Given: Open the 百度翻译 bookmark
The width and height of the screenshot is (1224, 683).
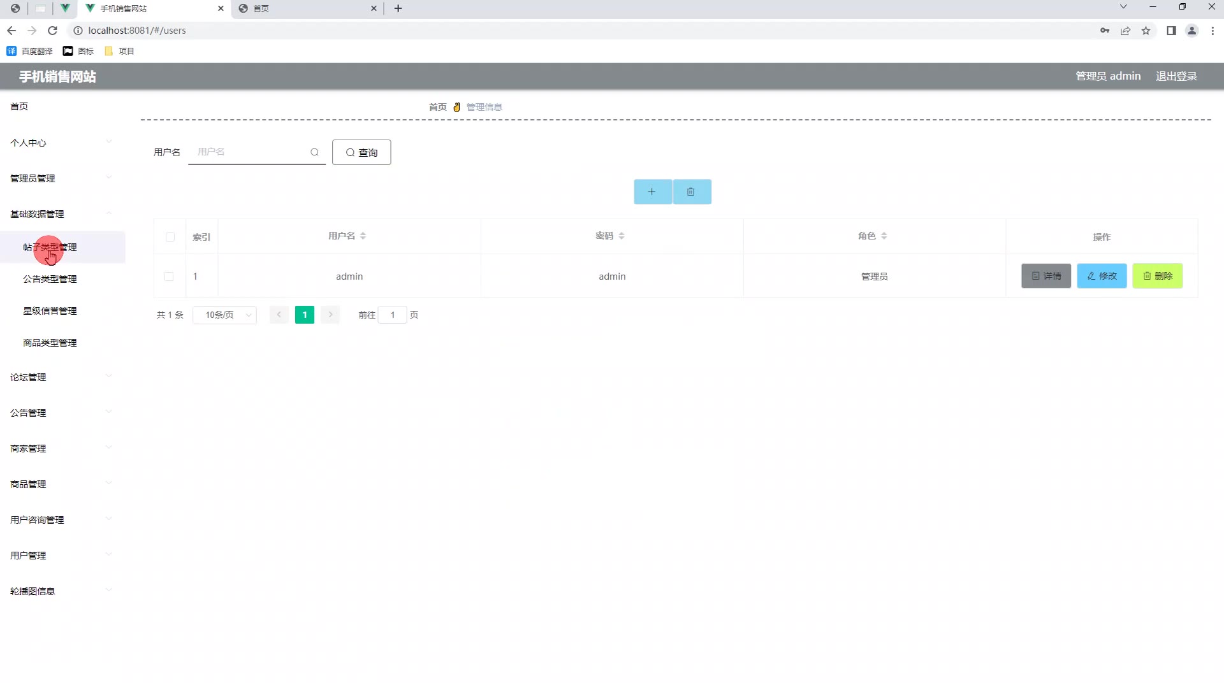Looking at the screenshot, I should (x=29, y=51).
